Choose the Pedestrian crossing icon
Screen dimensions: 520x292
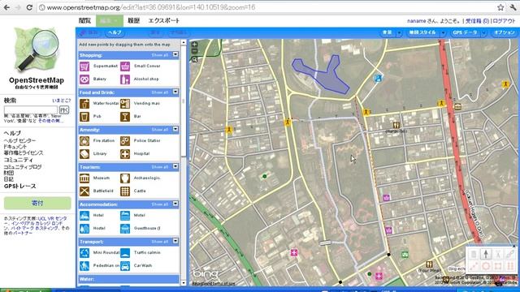84,266
